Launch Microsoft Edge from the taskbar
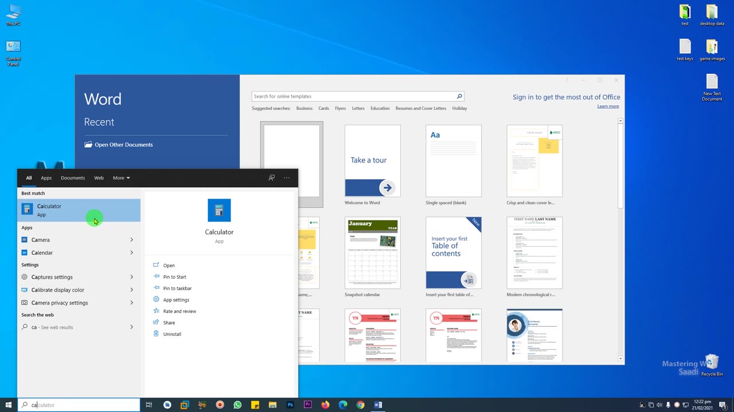Viewport: 734px width, 412px height. tap(343, 405)
